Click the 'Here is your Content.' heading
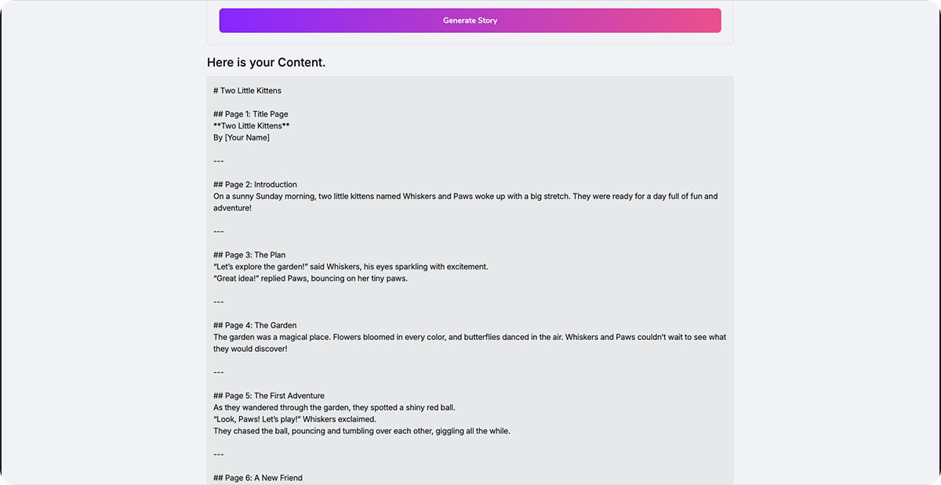This screenshot has width=941, height=485. [x=266, y=63]
